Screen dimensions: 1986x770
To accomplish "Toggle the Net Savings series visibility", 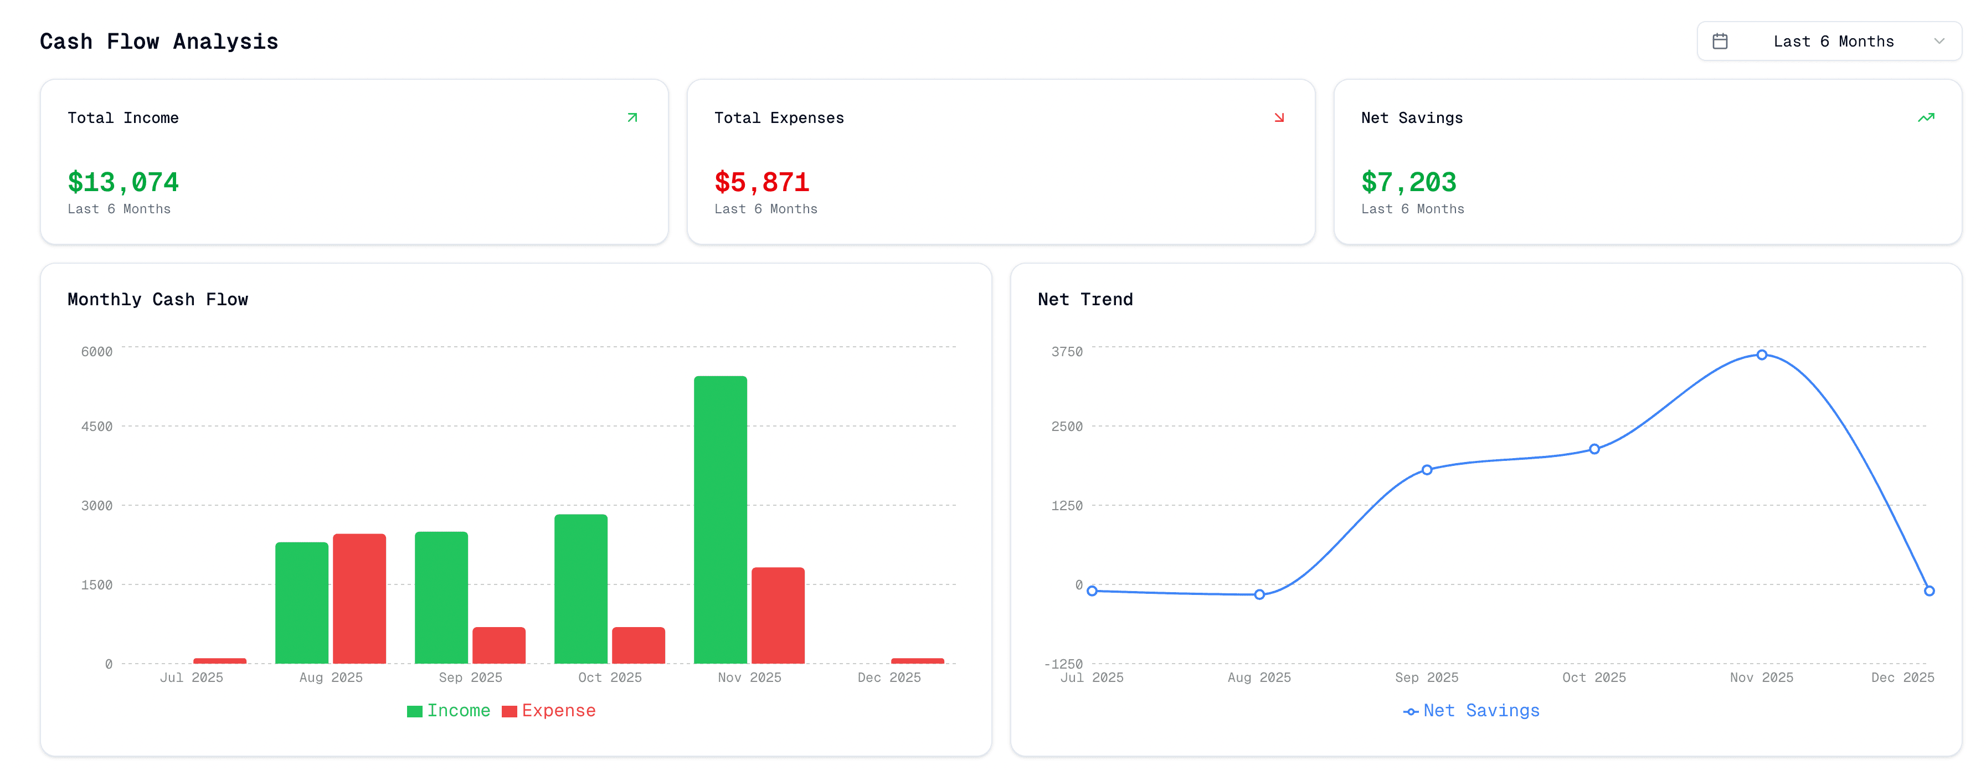I will [x=1471, y=710].
